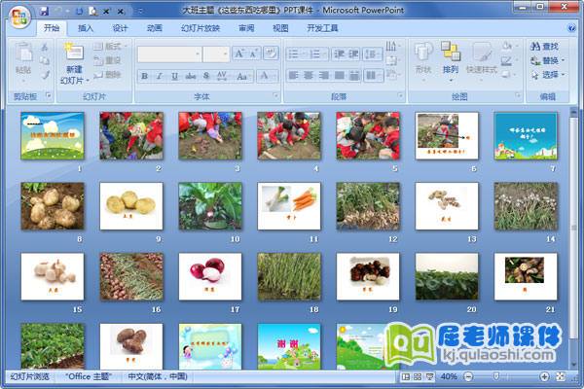Click the Save icon in quick access toolbar

coord(44,10)
